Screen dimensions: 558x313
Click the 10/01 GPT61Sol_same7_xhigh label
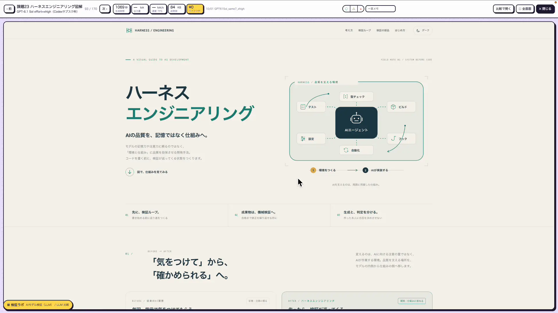coord(225,9)
